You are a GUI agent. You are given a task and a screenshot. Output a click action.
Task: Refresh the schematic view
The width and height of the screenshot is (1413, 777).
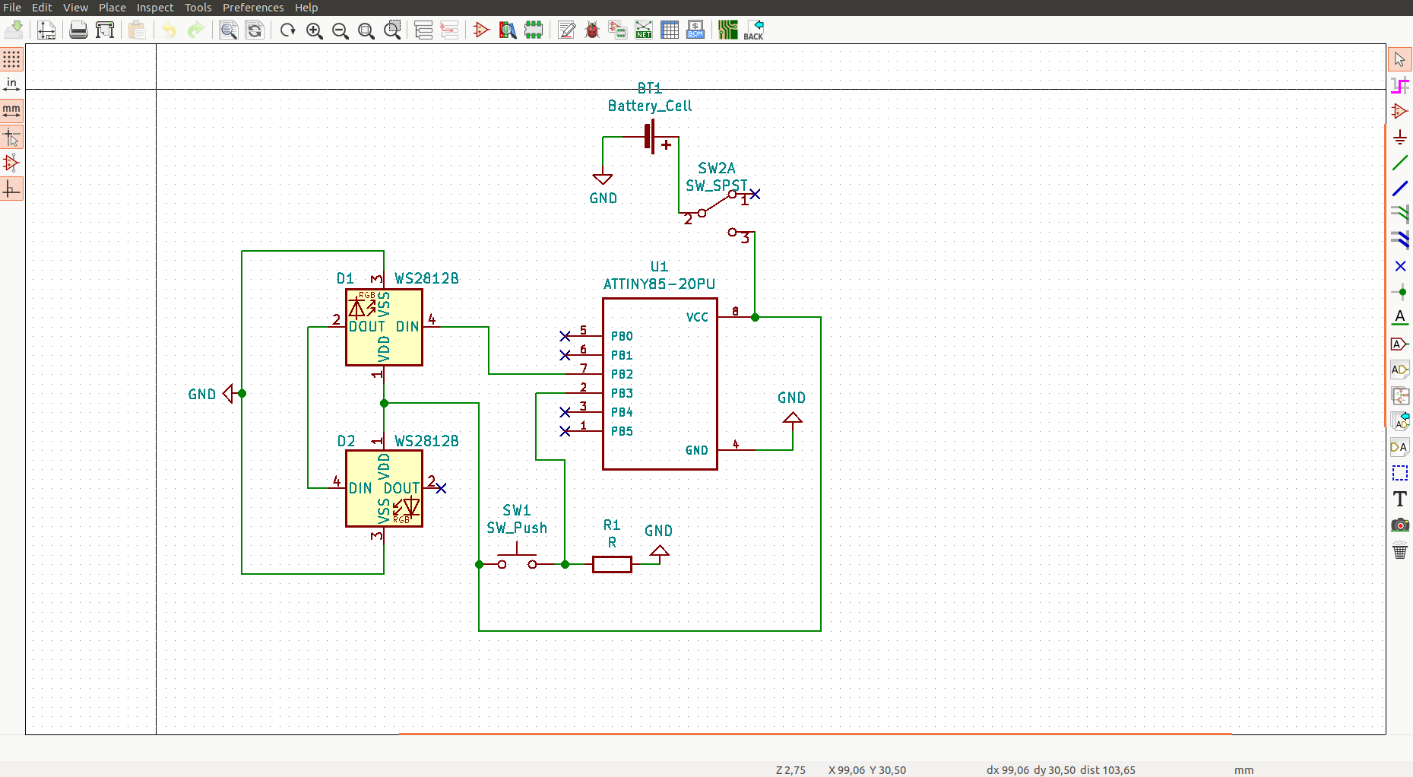[287, 30]
